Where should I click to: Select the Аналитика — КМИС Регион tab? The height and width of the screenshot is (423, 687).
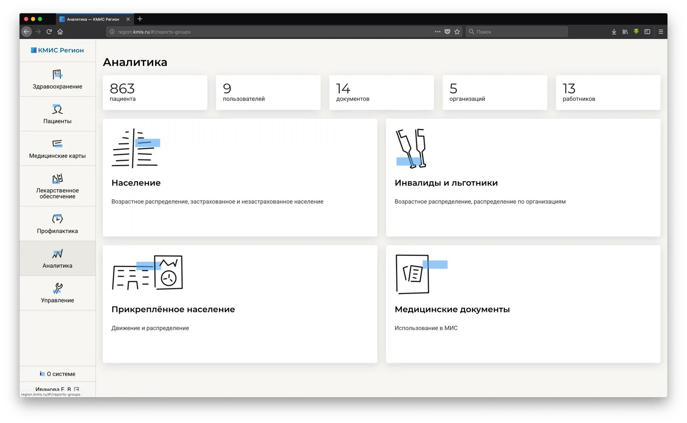[x=95, y=19]
